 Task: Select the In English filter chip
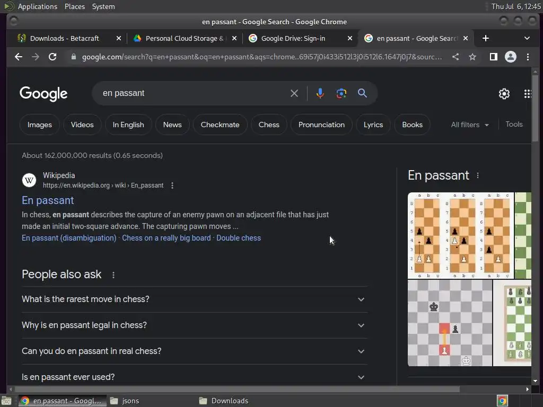pos(128,125)
